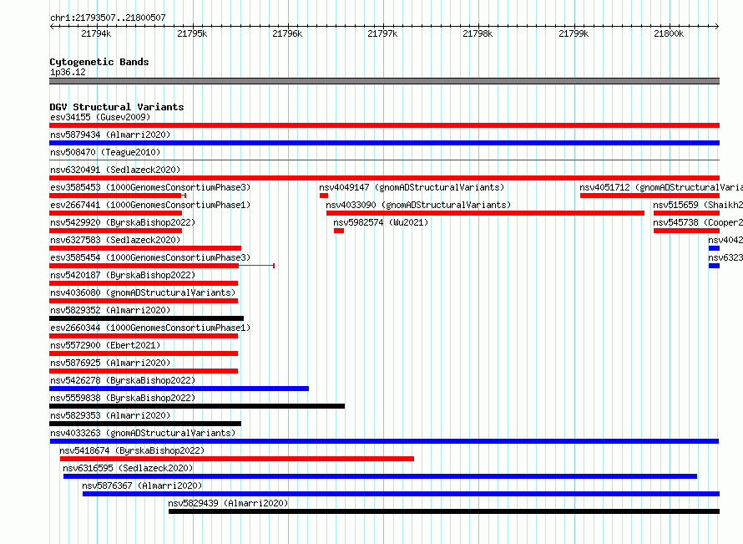Click nsv4036080 (gnomADStructuralVariants) label
The width and height of the screenshot is (743, 544).
tap(143, 292)
